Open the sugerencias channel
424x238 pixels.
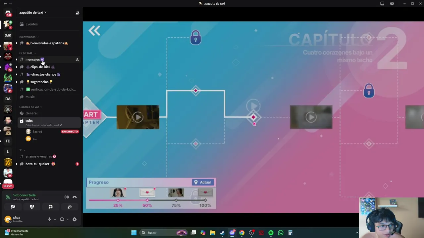[x=39, y=82]
